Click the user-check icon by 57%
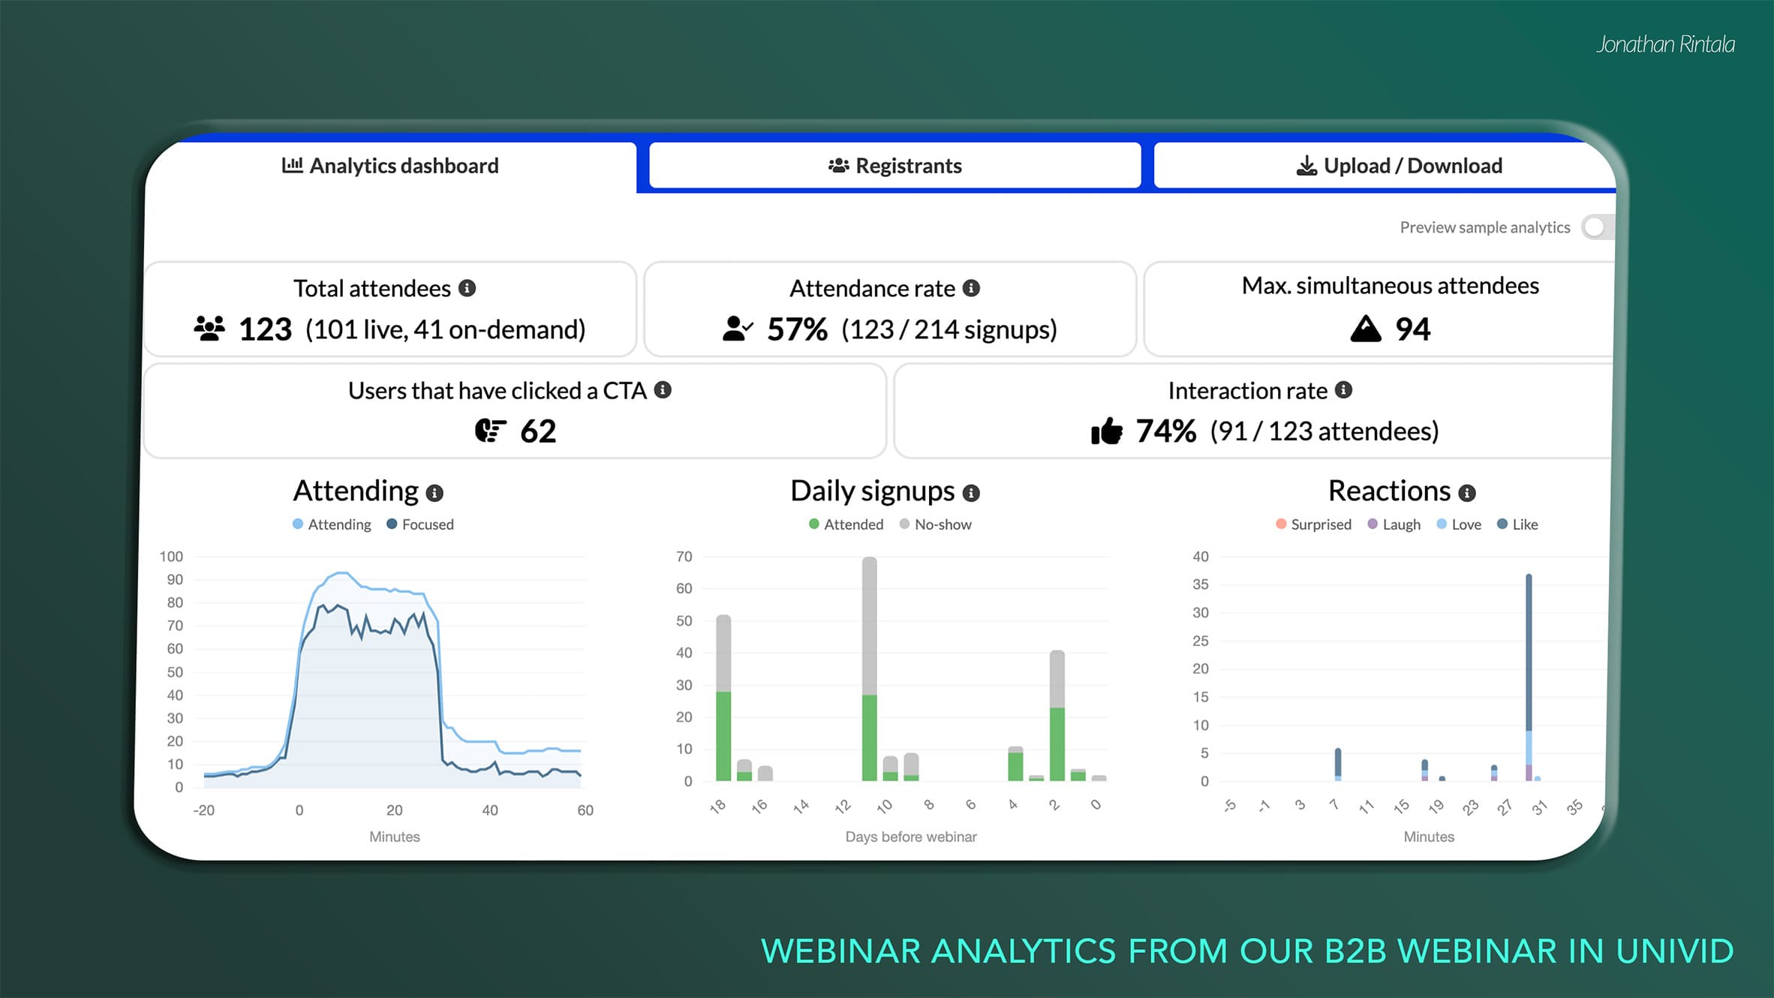The width and height of the screenshot is (1774, 998). pyautogui.click(x=738, y=329)
